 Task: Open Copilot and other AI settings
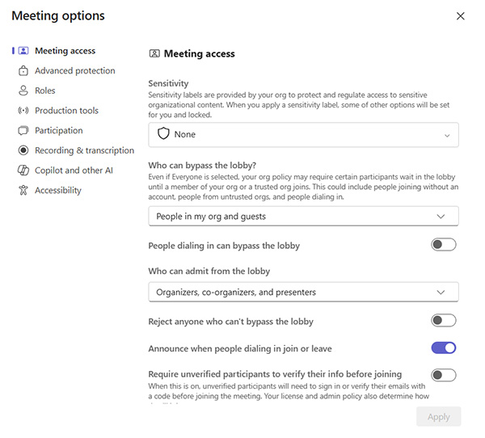(74, 171)
